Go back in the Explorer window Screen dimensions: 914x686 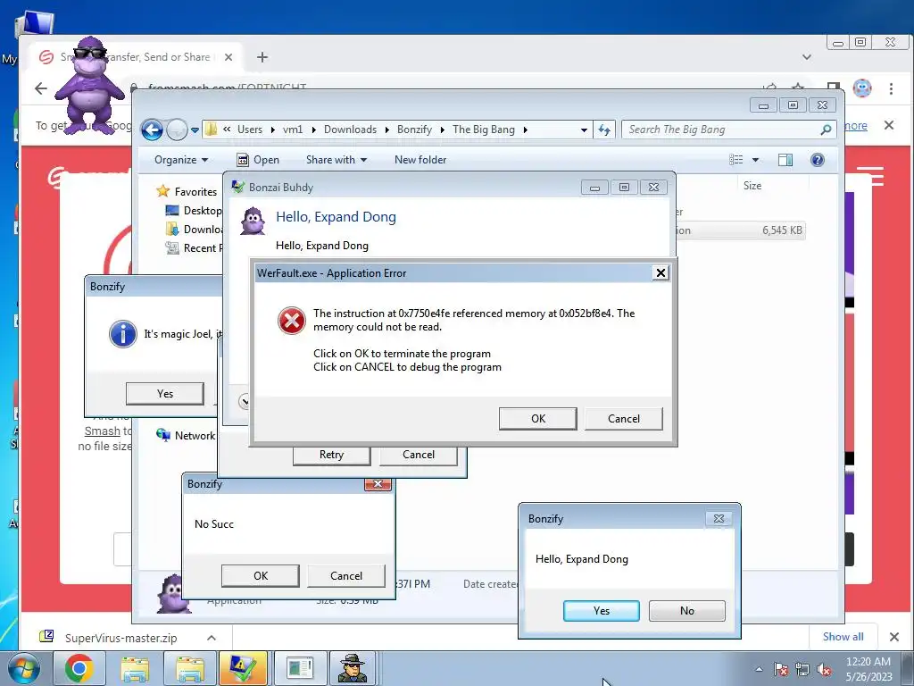pyautogui.click(x=152, y=130)
